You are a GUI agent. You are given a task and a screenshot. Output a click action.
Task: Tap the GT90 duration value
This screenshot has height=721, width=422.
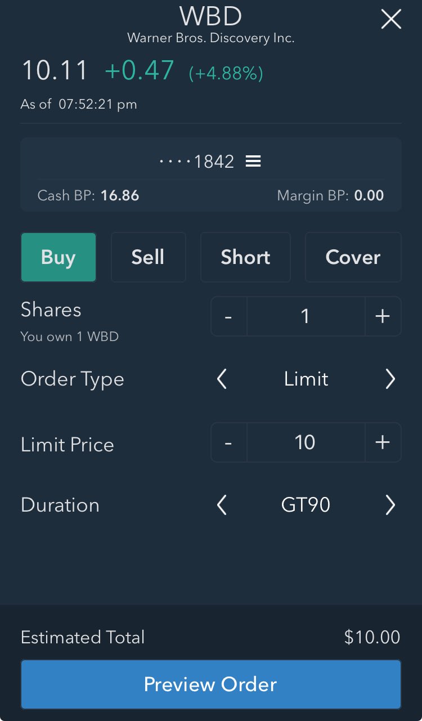click(x=306, y=505)
